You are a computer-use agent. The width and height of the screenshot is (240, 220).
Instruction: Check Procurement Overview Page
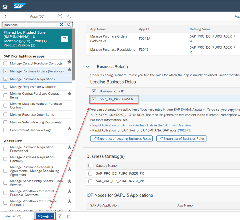point(5,130)
